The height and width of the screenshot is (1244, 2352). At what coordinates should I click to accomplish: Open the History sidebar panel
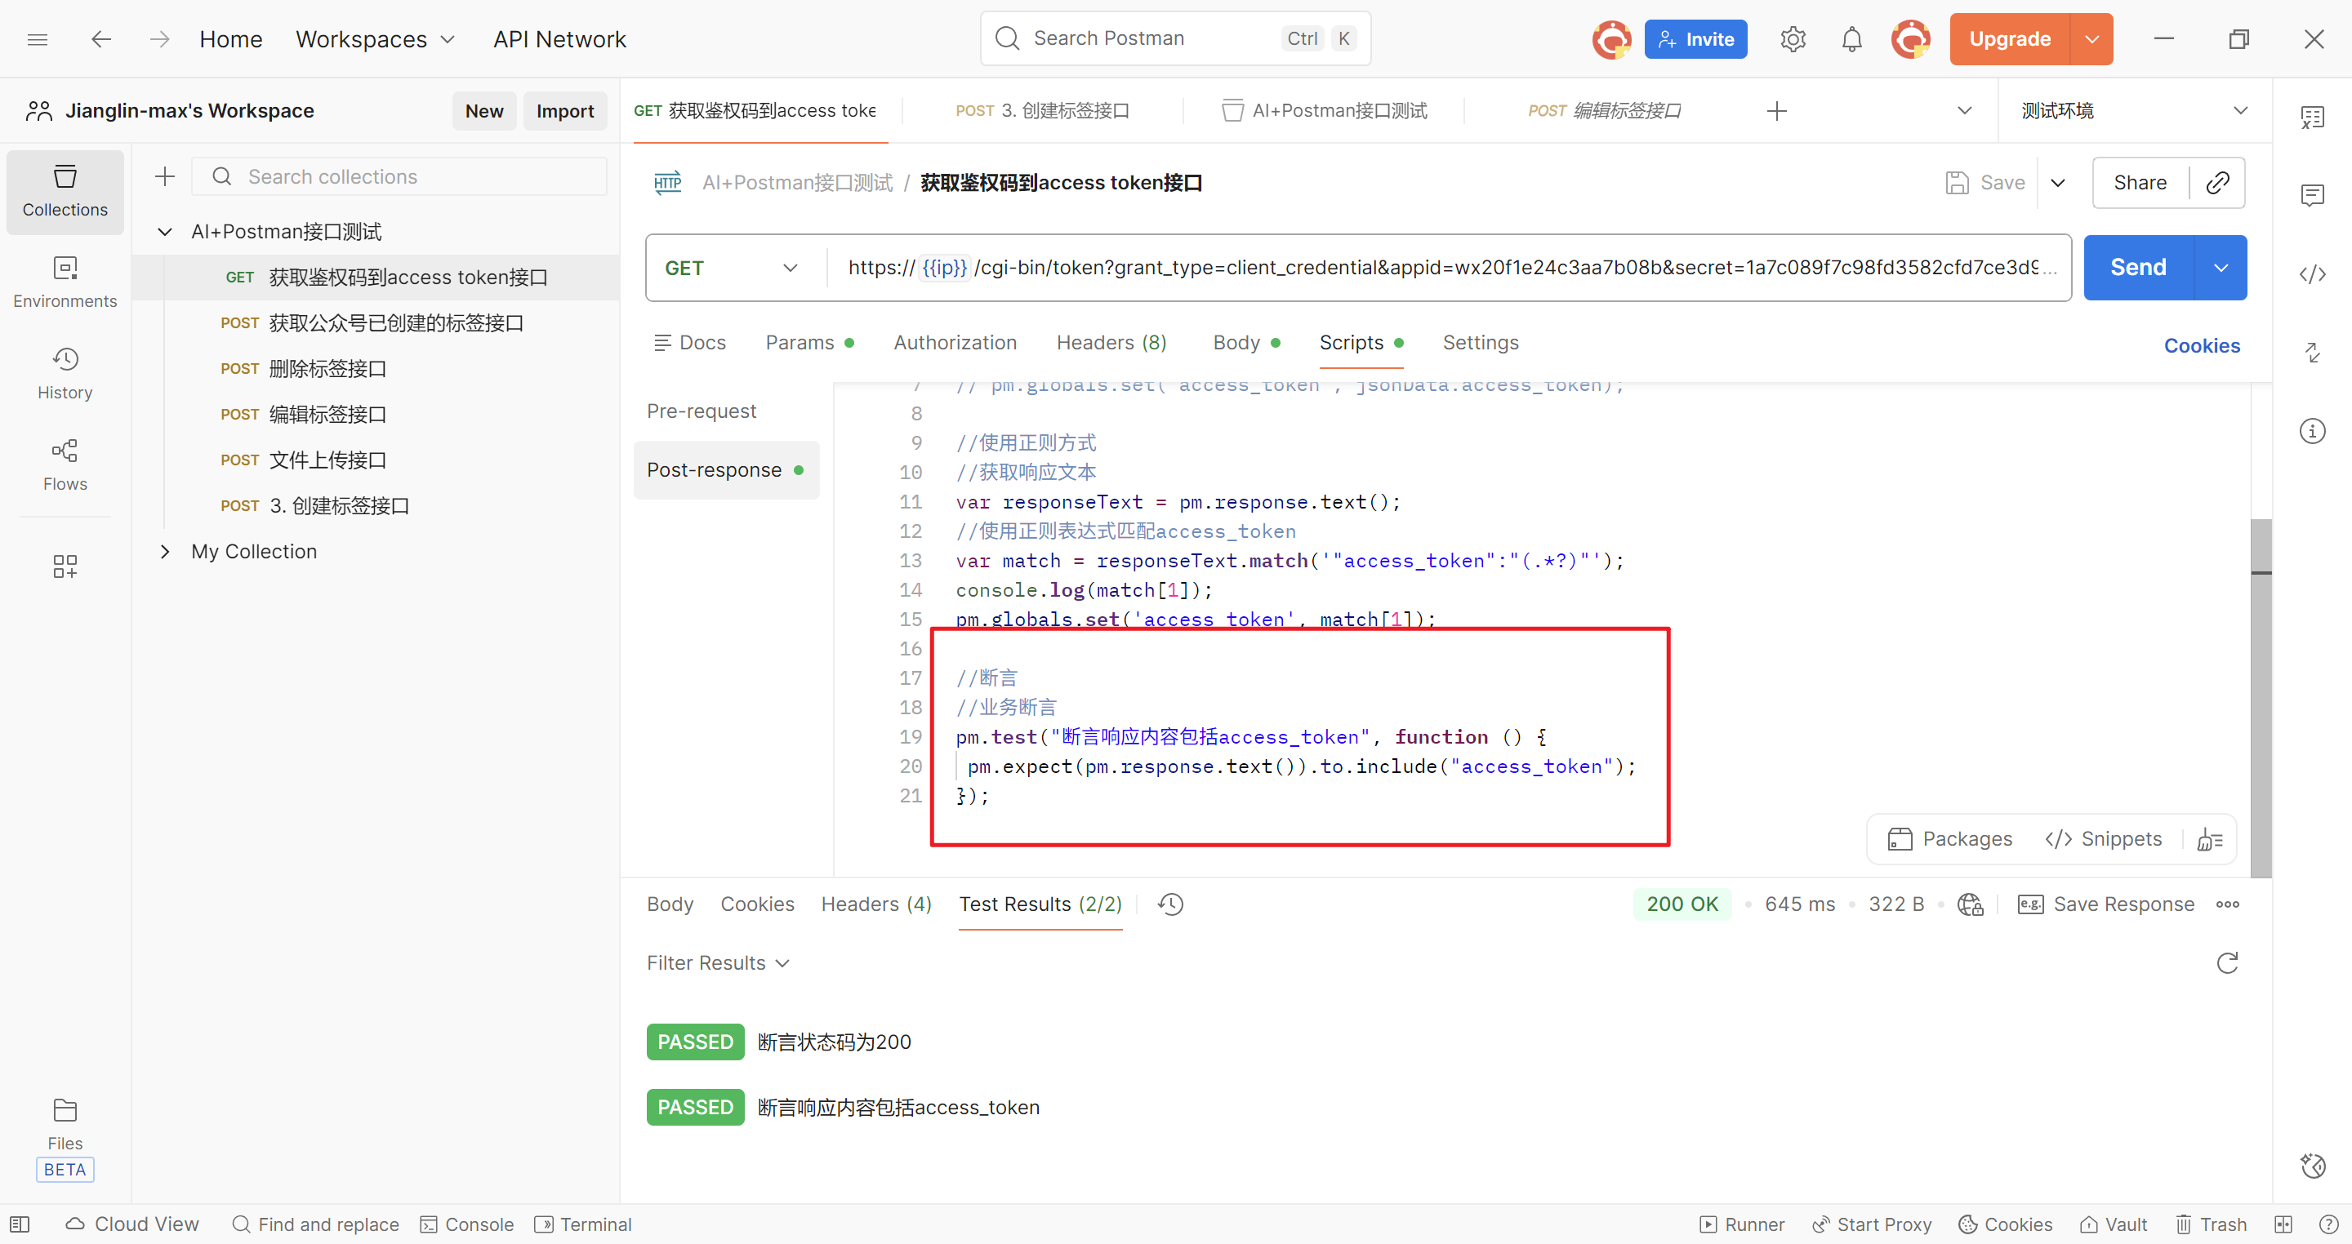[65, 374]
